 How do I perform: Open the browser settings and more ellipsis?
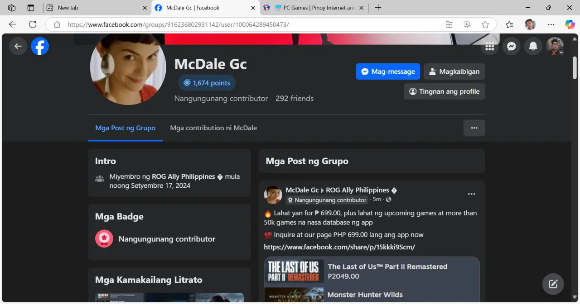(551, 24)
